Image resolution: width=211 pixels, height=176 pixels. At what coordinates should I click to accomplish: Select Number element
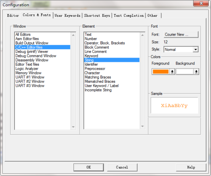tap(112, 39)
